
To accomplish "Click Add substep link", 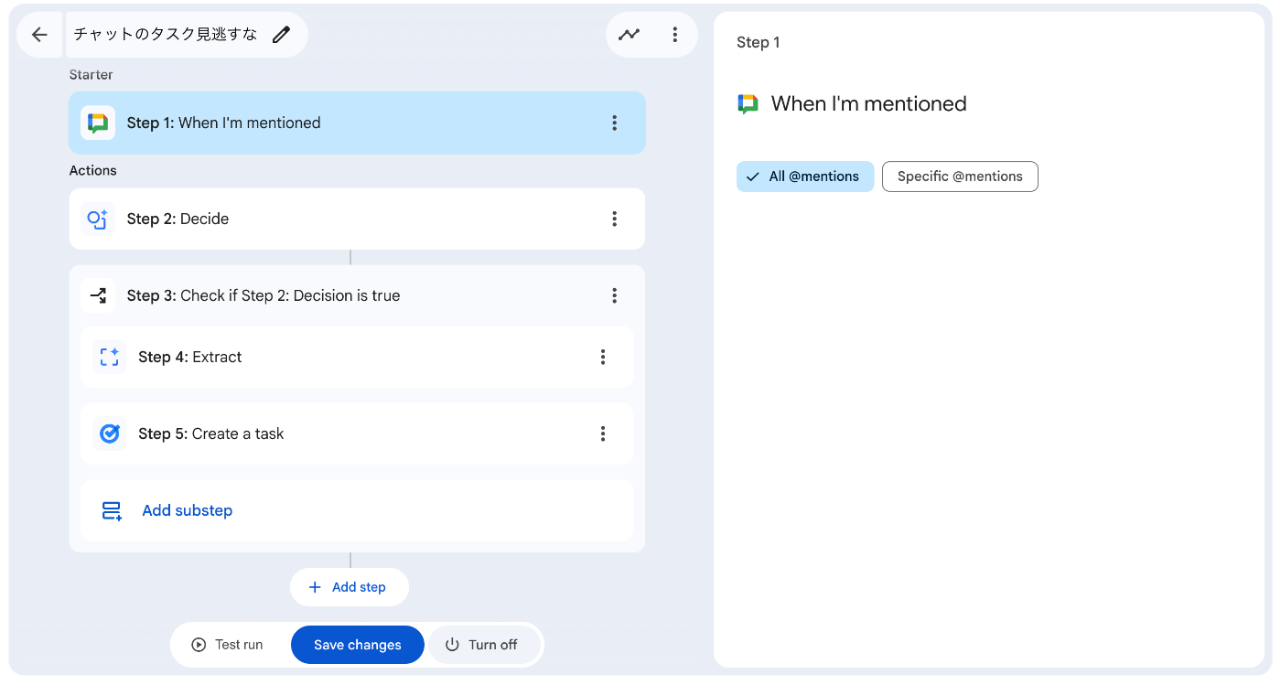I will pyautogui.click(x=187, y=510).
